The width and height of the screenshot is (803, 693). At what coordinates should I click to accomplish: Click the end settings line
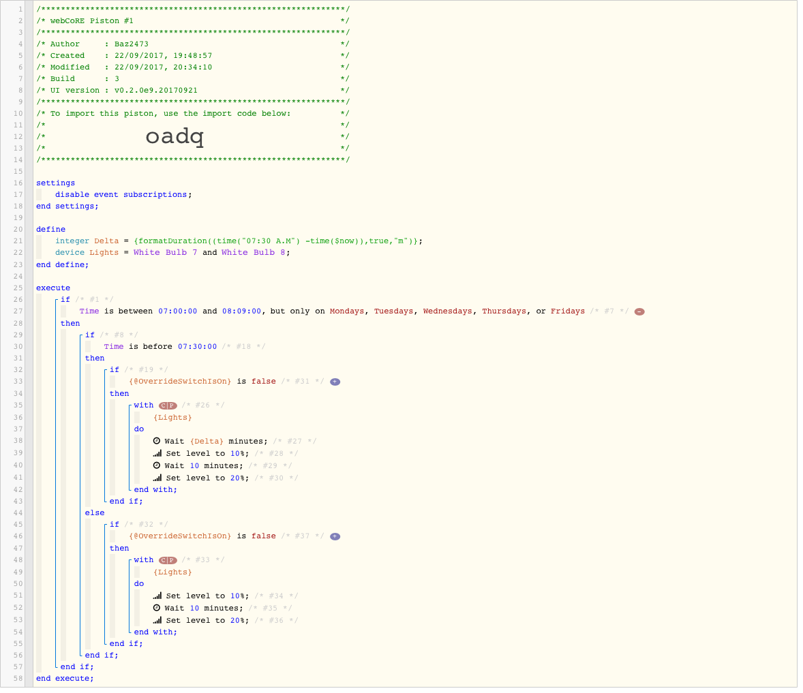coord(67,206)
